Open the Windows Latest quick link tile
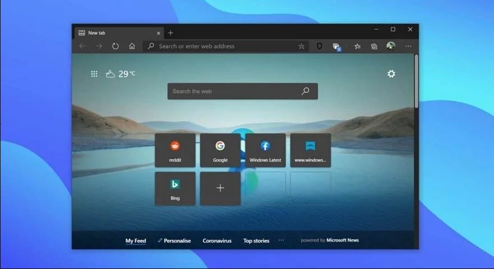The height and width of the screenshot is (269, 494). [x=265, y=150]
